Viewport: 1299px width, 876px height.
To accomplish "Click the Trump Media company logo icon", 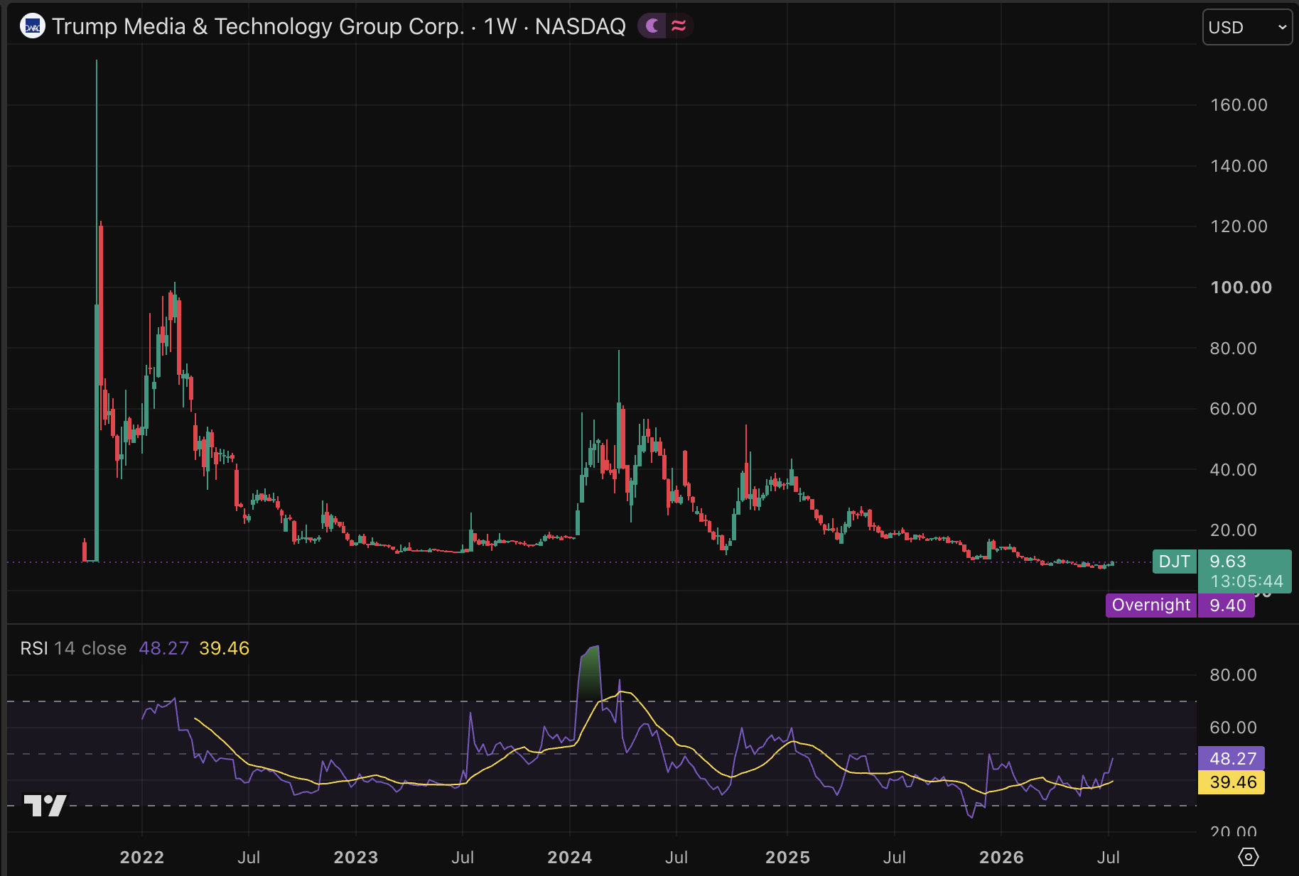I will (x=32, y=27).
